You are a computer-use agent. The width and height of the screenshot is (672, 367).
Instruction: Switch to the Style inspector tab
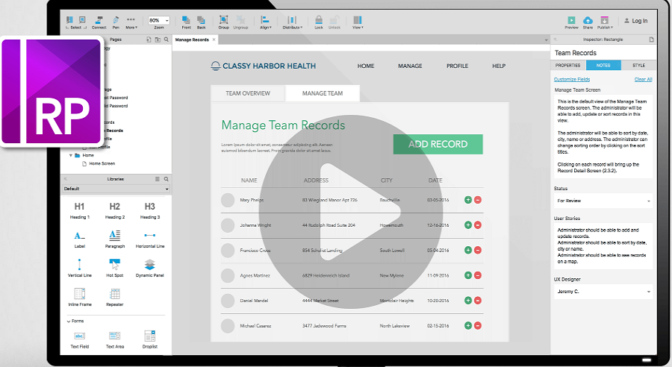pos(638,65)
